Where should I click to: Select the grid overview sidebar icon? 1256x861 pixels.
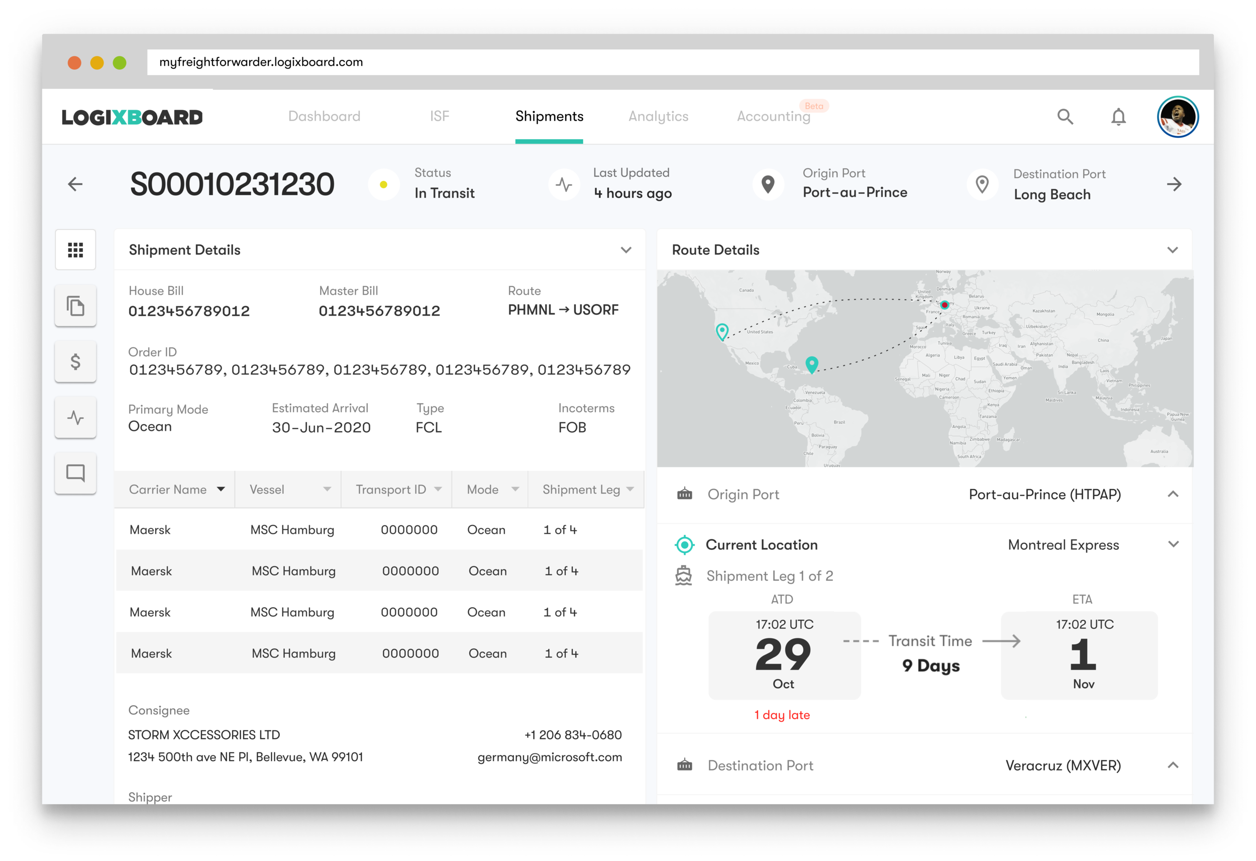[x=76, y=250]
